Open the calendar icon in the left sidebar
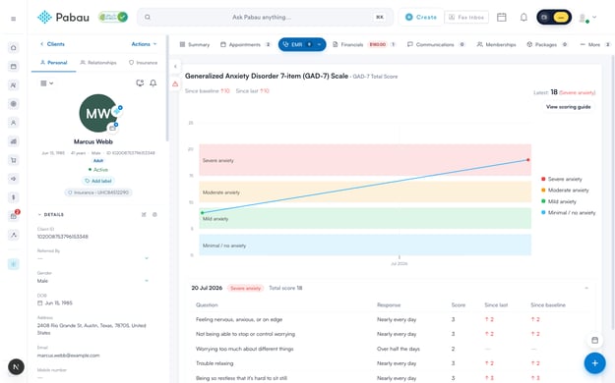 [x=14, y=66]
